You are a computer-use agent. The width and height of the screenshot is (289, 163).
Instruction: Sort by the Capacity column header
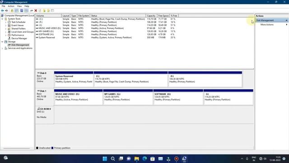pyautogui.click(x=151, y=16)
